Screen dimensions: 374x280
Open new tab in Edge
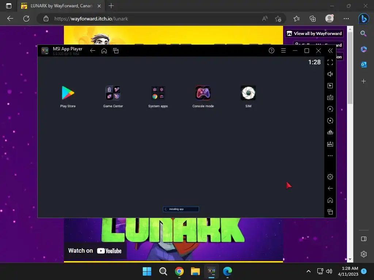tap(111, 6)
